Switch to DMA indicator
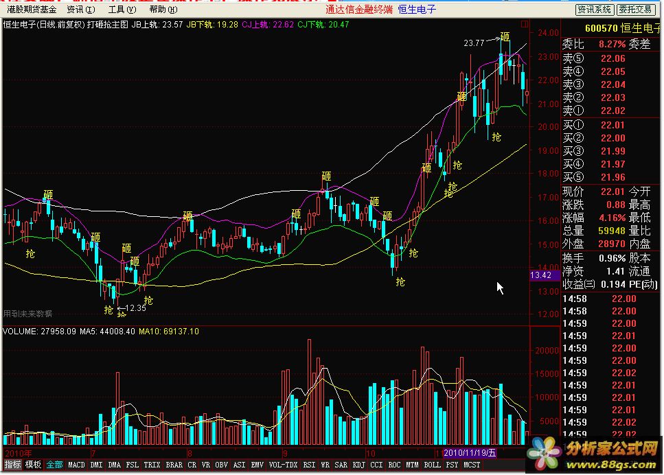This screenshot has height=475, width=664. pos(115,465)
